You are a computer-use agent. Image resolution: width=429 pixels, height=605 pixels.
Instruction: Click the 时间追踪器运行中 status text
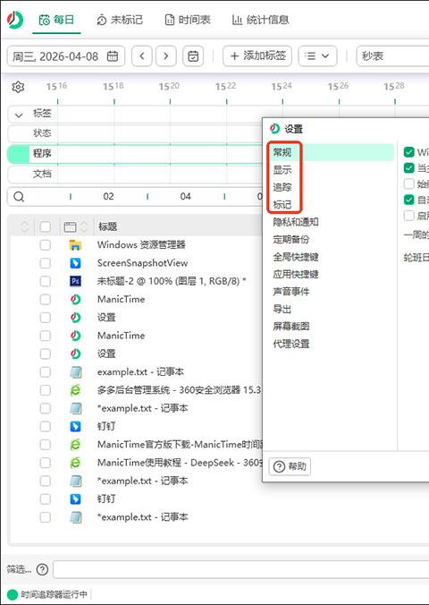(54, 594)
